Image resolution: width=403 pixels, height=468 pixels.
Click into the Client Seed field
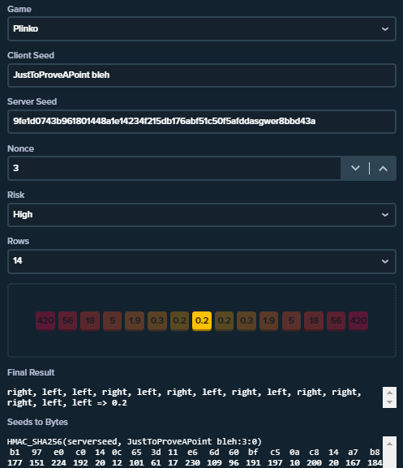(202, 75)
